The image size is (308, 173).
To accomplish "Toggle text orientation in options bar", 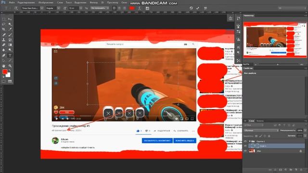I will 16,8.
